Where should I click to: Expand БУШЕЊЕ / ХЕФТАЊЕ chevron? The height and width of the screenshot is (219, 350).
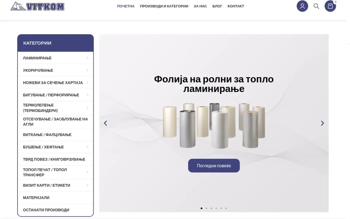click(x=87, y=147)
